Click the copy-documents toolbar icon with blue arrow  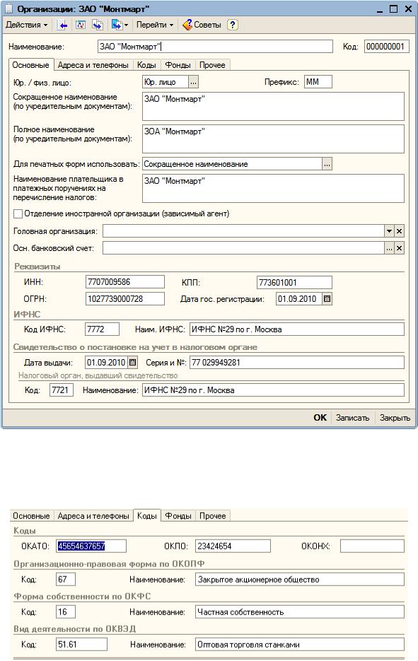coord(98,25)
